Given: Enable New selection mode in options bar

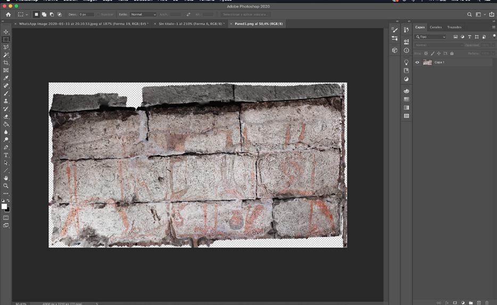Looking at the screenshot, I should point(36,14).
